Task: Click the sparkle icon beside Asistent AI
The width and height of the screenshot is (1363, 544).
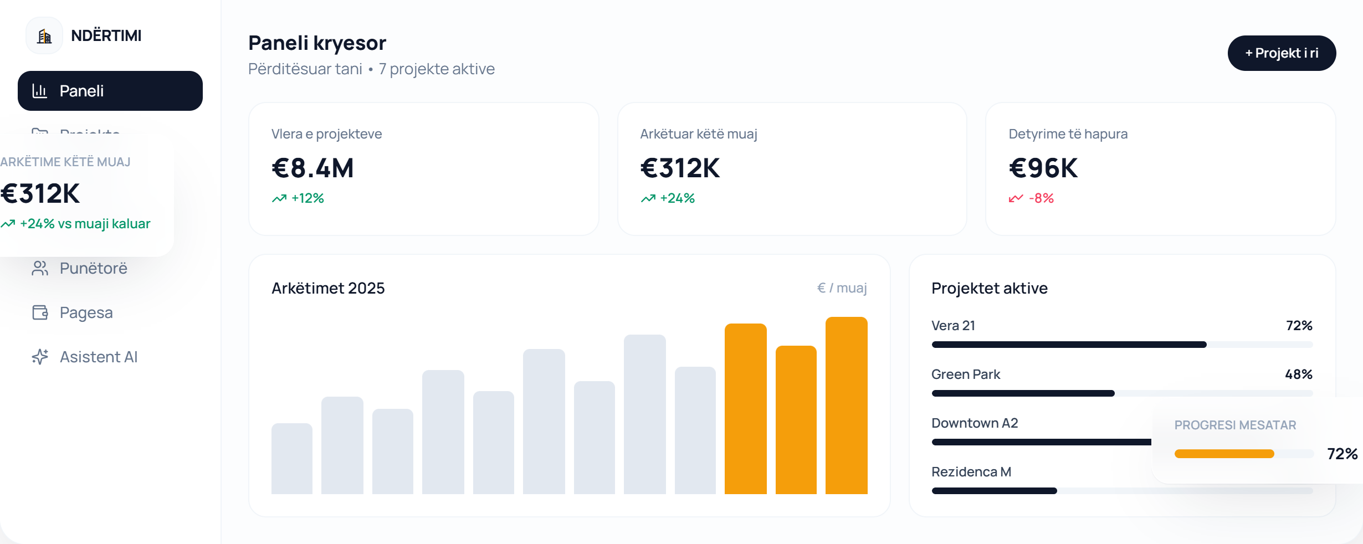Action: tap(40, 357)
